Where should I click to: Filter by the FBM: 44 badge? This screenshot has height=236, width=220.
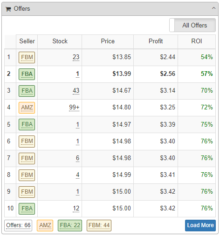pyautogui.click(x=99, y=225)
